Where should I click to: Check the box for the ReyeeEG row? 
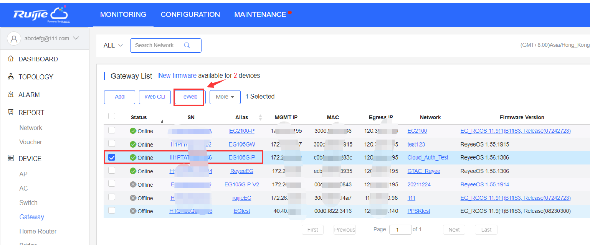[112, 170]
